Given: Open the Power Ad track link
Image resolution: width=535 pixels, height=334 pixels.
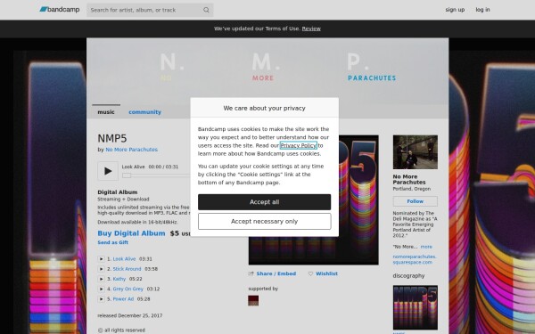Looking at the screenshot, I should tap(123, 299).
